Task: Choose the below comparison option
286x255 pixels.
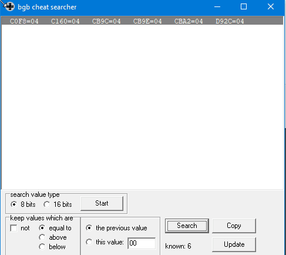Action: coord(42,247)
